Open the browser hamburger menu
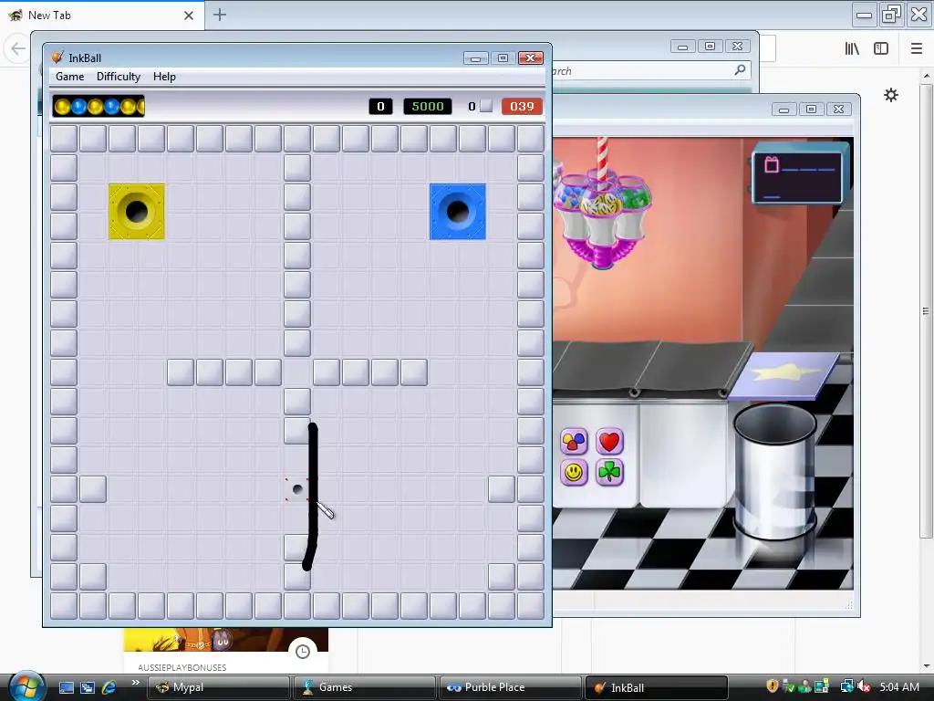The height and width of the screenshot is (701, 934). point(917,48)
